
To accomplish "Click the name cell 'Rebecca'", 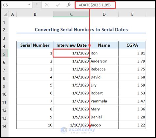I will 104,69.
